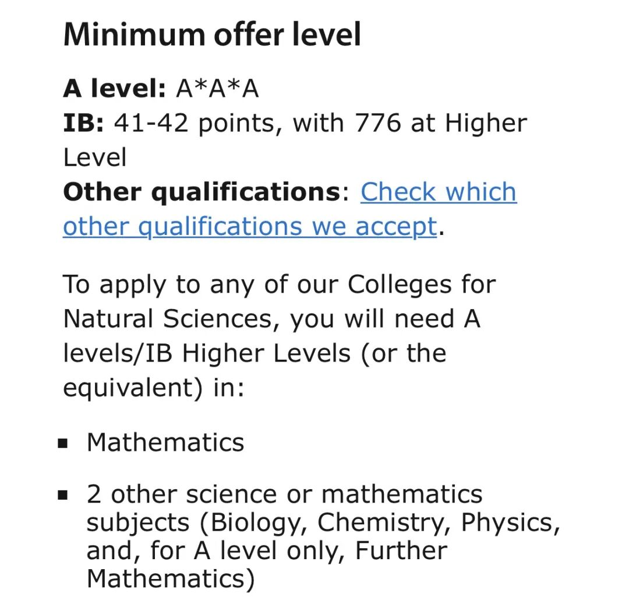Screen dimensions: 629x614
Task: Click the 'Biology, Chemistry, Physics' subjects line
Action: (323, 523)
